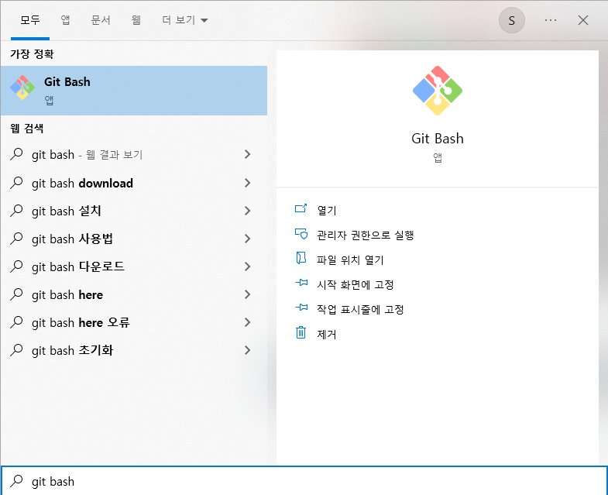
Task: Expand the 더 보기 dropdown
Action: pos(184,20)
